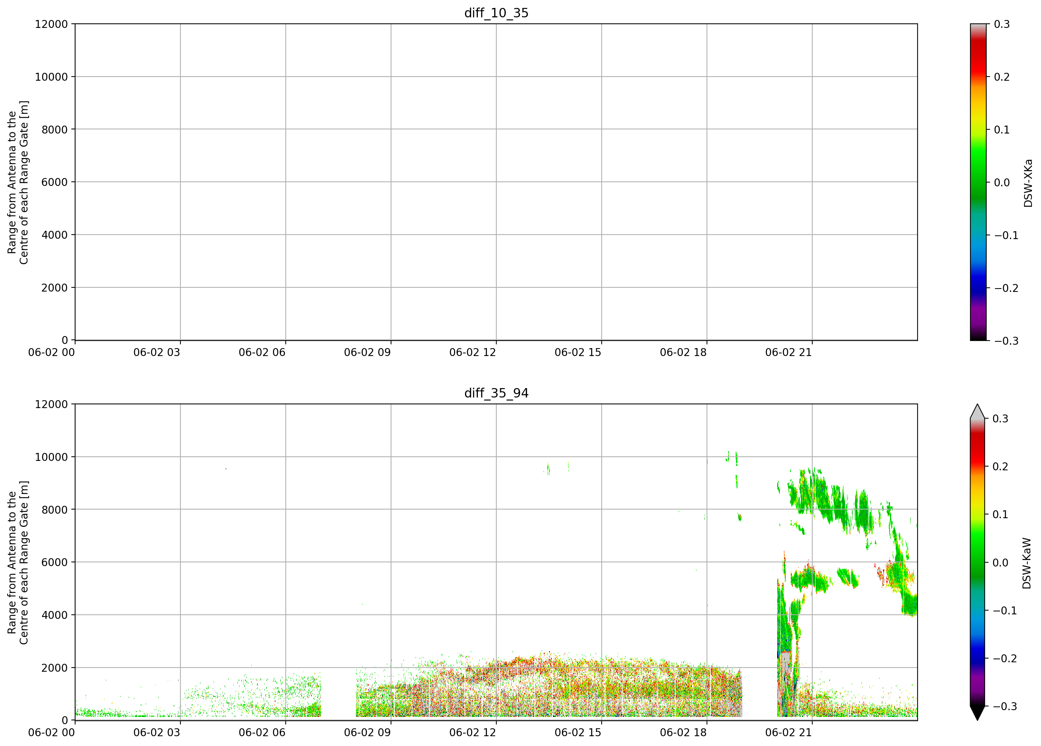The height and width of the screenshot is (746, 1041).
Task: Click the 06-02 00 x-tick under diff_35_94
Action: [x=51, y=732]
